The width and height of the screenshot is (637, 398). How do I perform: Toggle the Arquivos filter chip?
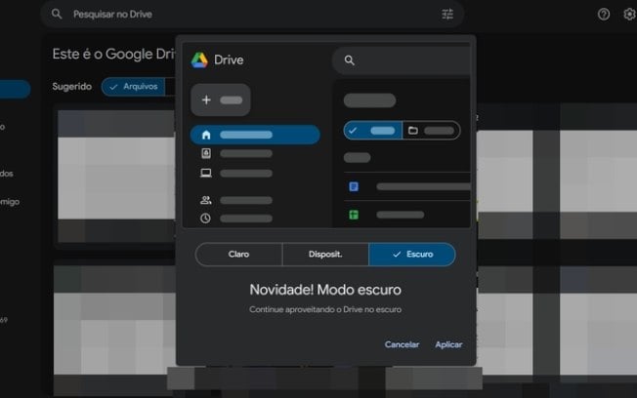(x=133, y=87)
